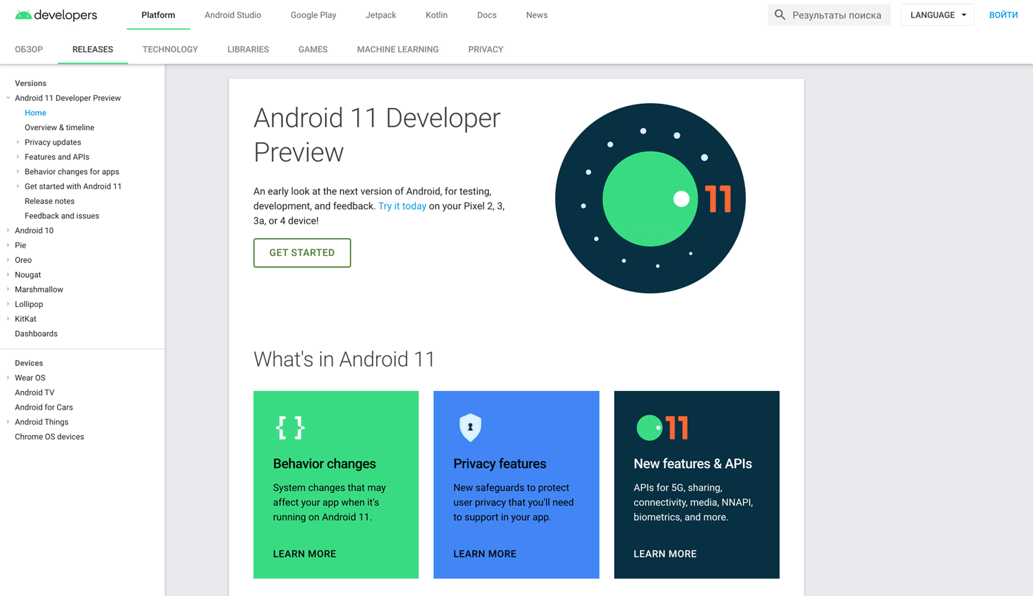Click the privacy shield icon on the blue card
The width and height of the screenshot is (1033, 596).
470,427
